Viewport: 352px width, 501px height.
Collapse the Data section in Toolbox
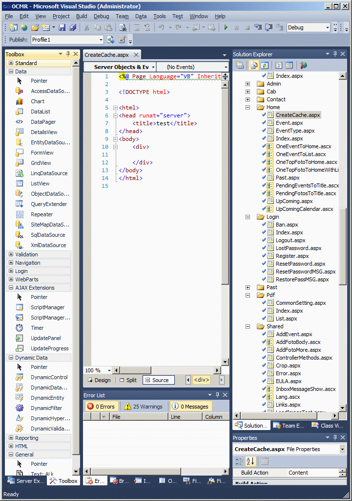point(11,71)
